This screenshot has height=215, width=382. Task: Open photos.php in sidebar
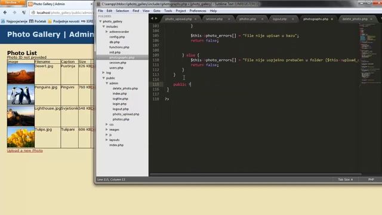coord(121,119)
